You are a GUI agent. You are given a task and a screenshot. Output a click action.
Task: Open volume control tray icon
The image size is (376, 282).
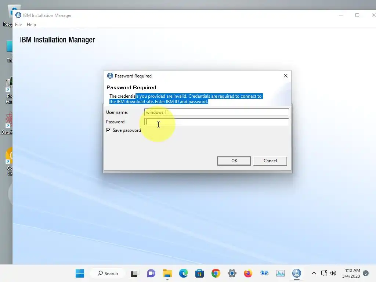click(333, 273)
